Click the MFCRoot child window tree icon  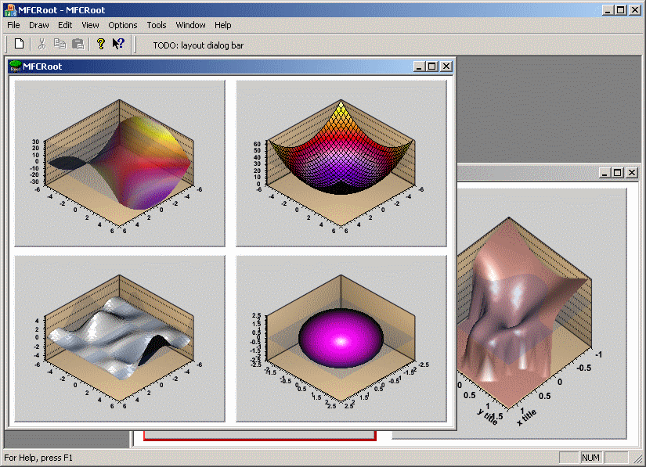[15, 66]
